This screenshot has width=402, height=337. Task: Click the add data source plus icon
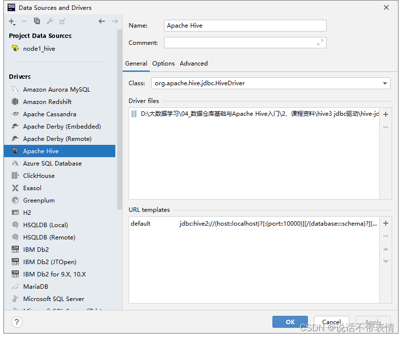(x=11, y=22)
